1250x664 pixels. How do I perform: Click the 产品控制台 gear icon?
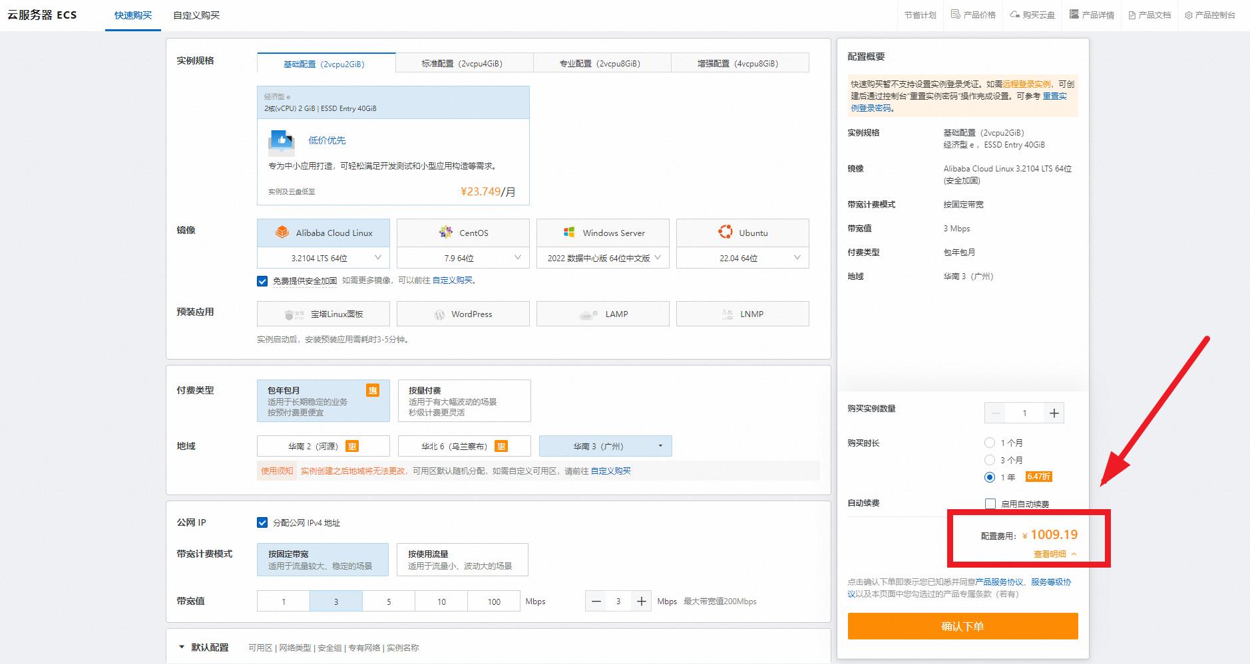(1188, 15)
